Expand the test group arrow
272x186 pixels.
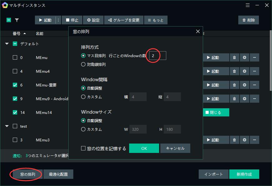[x=7, y=126]
